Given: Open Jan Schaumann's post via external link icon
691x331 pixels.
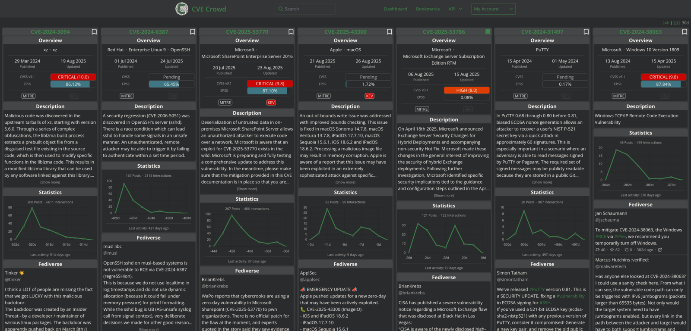Looking at the screenshot, I should 660,250.
